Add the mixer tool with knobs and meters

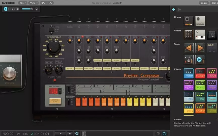(189, 60)
